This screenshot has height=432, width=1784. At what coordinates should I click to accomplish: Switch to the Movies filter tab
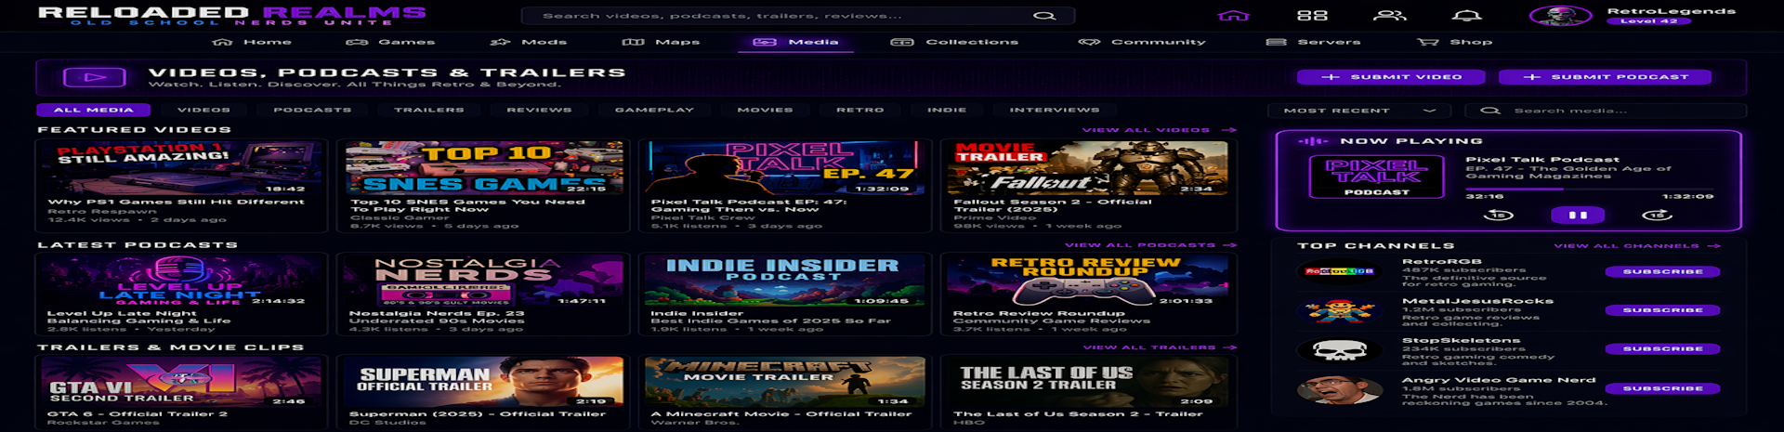(765, 110)
